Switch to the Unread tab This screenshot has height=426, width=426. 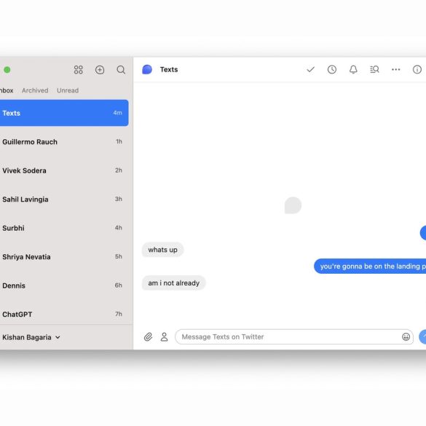point(68,90)
